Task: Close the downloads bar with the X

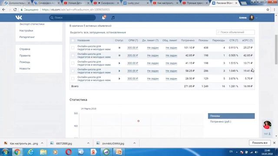Action: coord(274,143)
